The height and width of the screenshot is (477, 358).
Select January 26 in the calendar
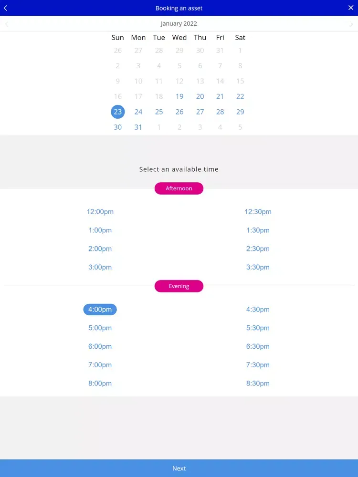coord(179,112)
